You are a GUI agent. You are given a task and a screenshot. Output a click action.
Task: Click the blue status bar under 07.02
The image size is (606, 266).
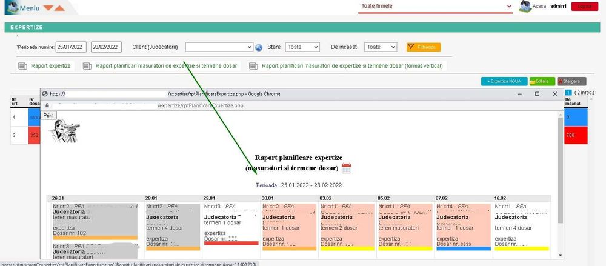[464, 248]
